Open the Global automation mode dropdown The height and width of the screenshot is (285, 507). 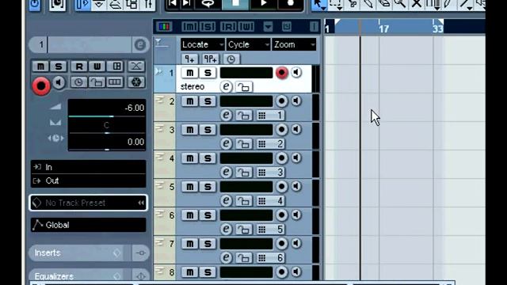tap(88, 225)
